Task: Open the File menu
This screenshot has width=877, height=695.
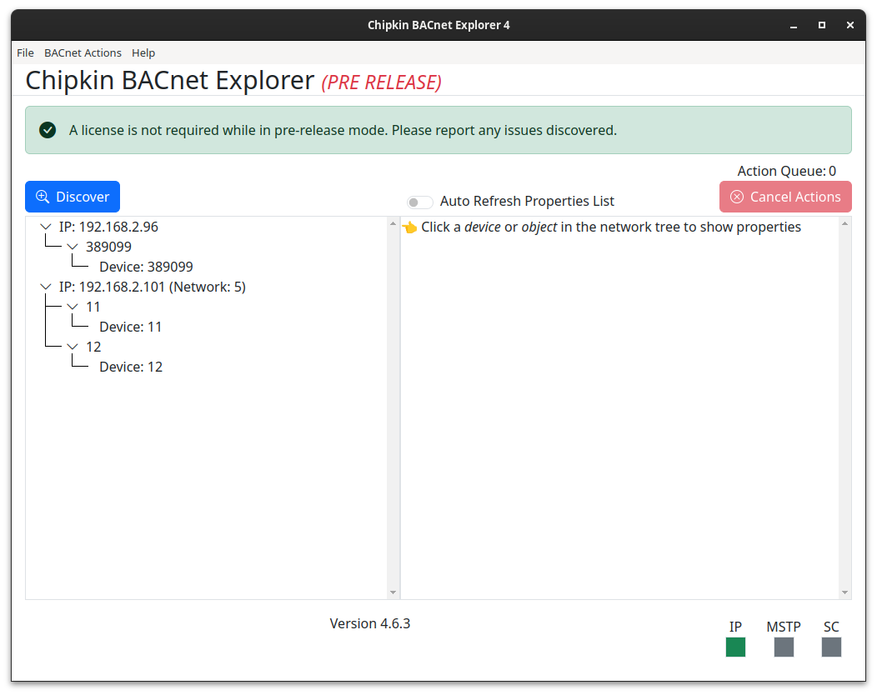Action: tap(25, 53)
